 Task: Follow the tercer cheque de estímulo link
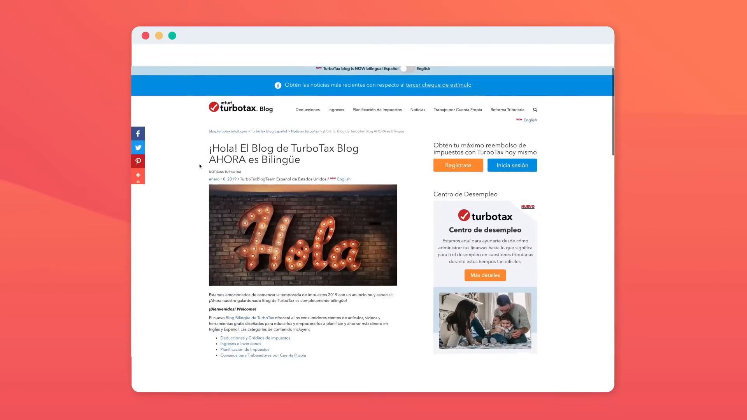tap(438, 85)
